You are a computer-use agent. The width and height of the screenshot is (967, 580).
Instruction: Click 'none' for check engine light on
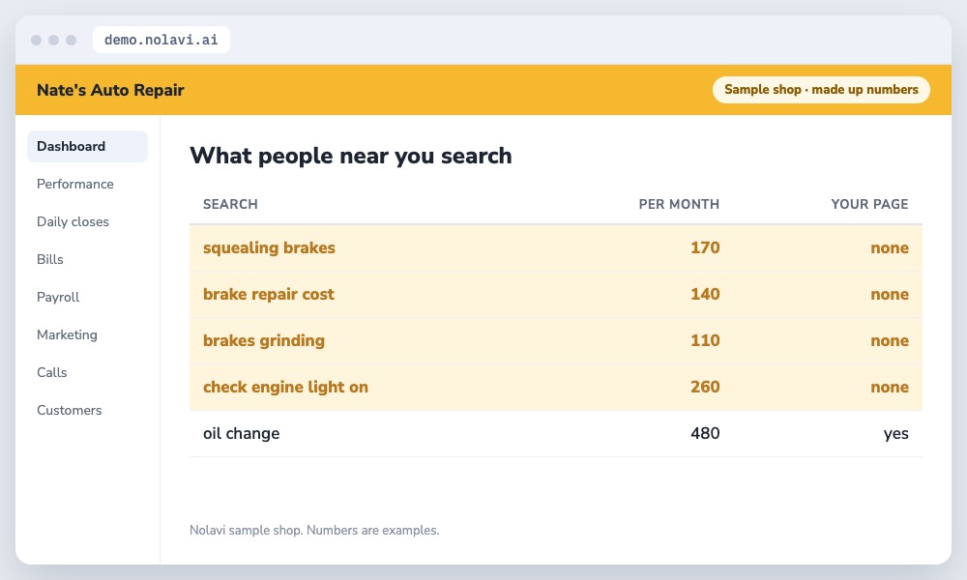890,387
